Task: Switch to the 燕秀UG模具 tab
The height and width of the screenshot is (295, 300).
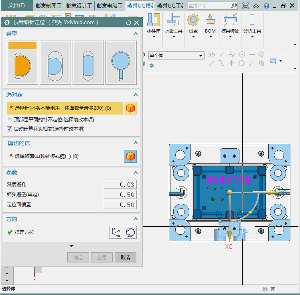Action: [x=140, y=6]
